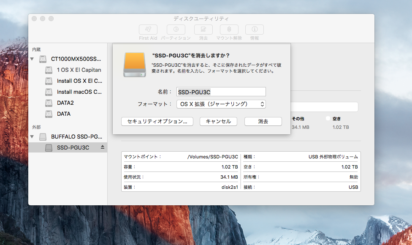
Task: Collapse the CT1000MX500SS disk disclosure triangle
Action: (33, 59)
